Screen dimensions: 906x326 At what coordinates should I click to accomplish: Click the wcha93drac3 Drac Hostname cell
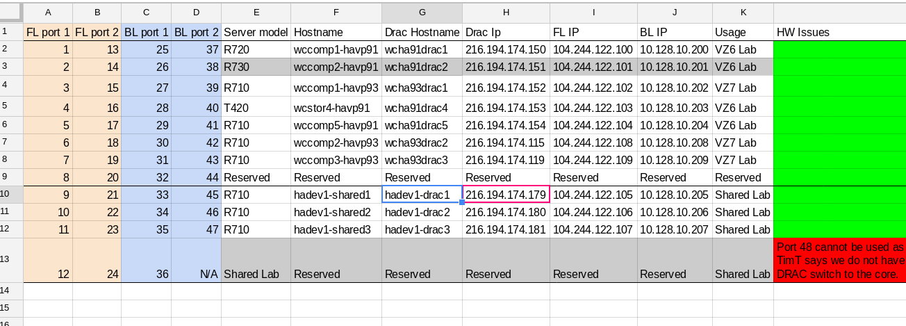click(422, 160)
